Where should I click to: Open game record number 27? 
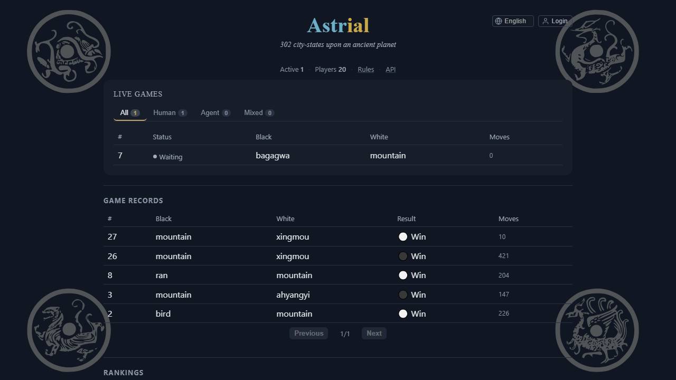point(338,236)
